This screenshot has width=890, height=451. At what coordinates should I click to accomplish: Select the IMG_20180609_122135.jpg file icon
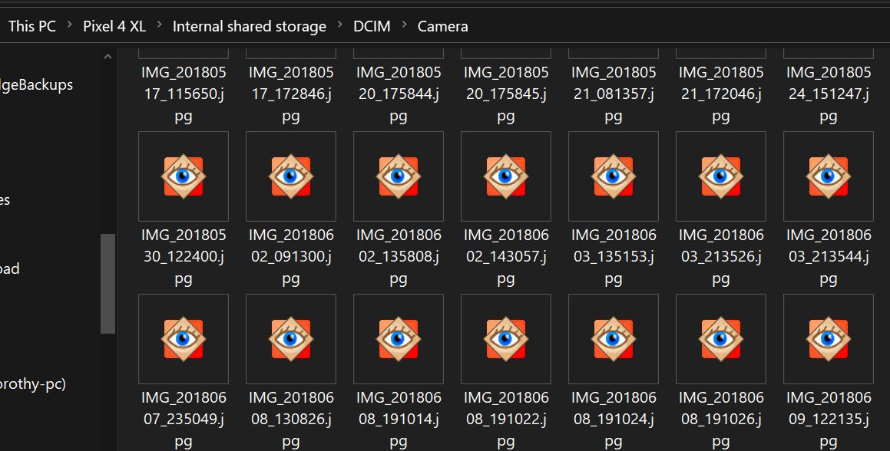click(829, 339)
